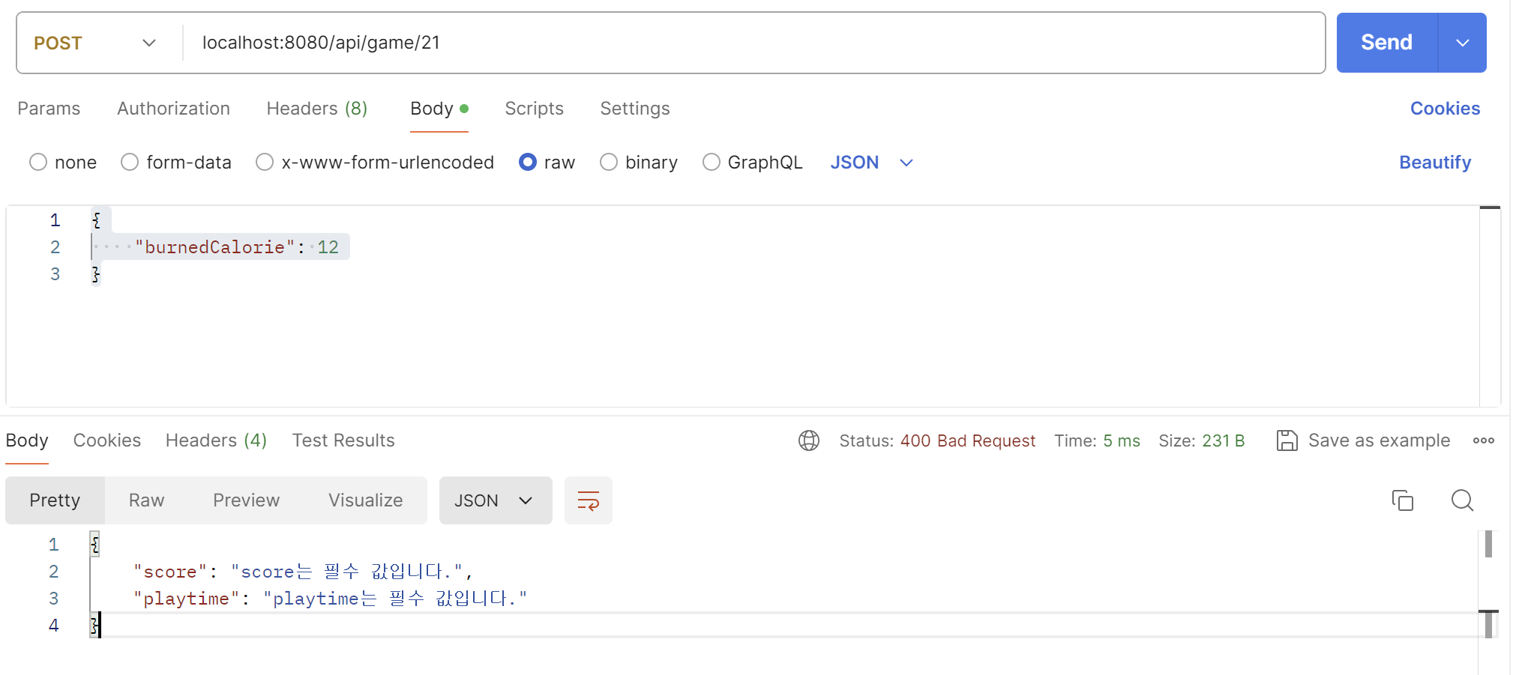Open more response options menu
Screen dimensions: 1513x675
click(1483, 441)
